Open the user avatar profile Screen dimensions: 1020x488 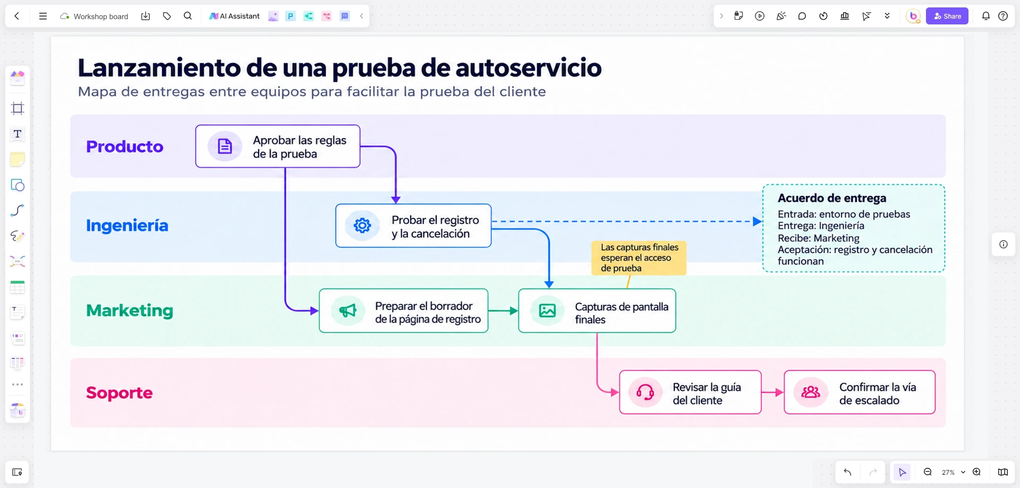[913, 16]
